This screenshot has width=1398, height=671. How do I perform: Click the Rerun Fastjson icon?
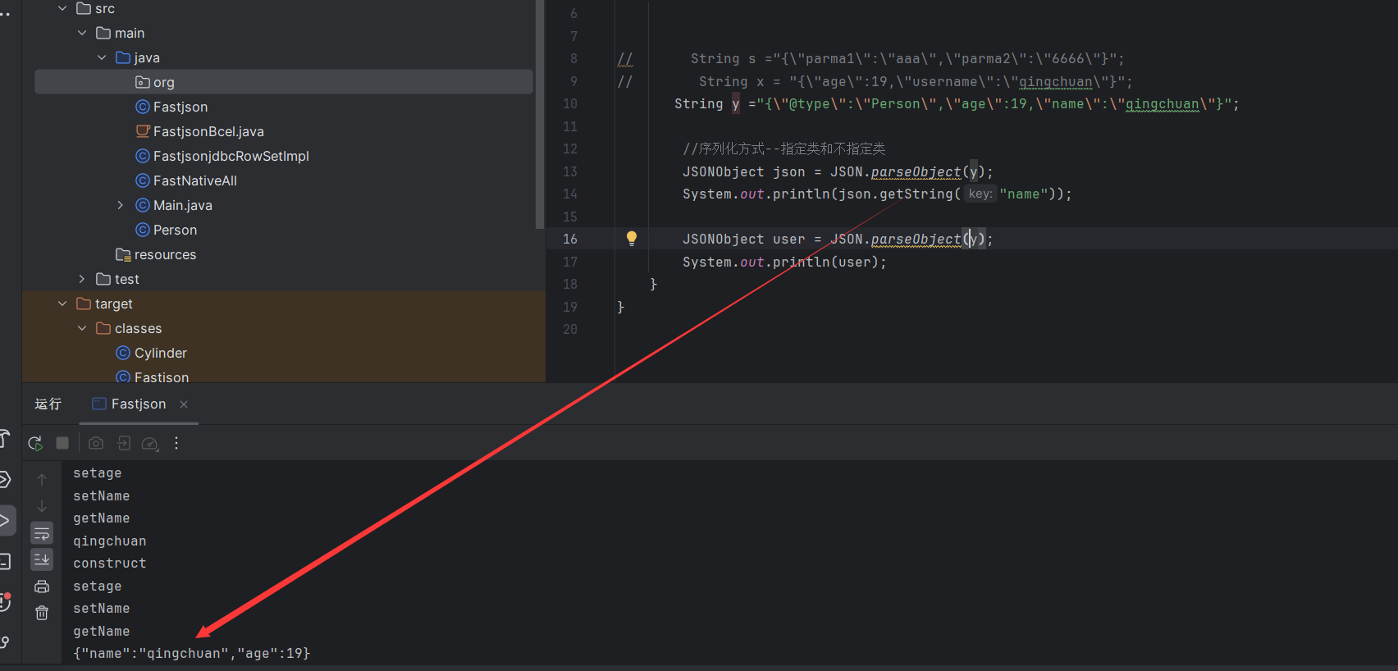(x=35, y=443)
